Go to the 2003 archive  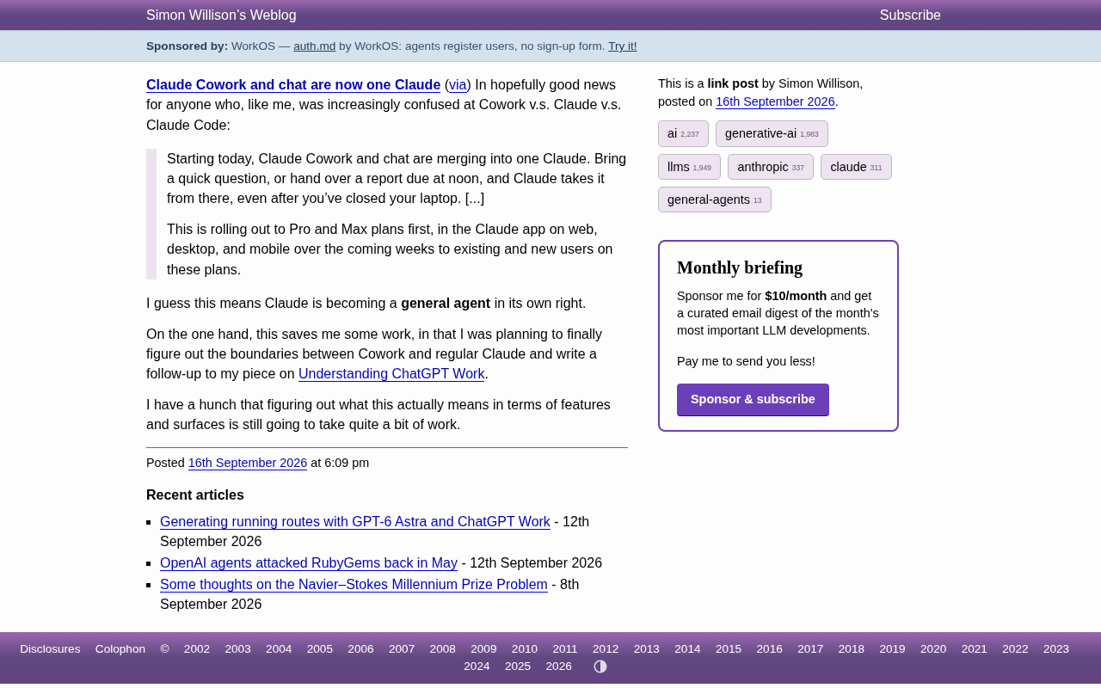(238, 649)
